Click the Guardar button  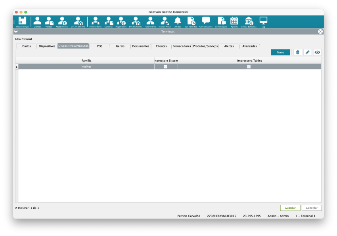click(290, 207)
